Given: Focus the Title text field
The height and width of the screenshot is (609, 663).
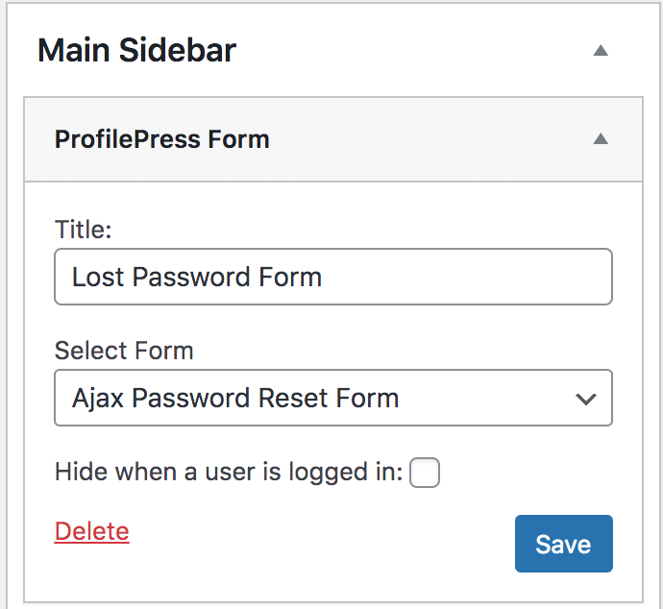Looking at the screenshot, I should pyautogui.click(x=332, y=278).
